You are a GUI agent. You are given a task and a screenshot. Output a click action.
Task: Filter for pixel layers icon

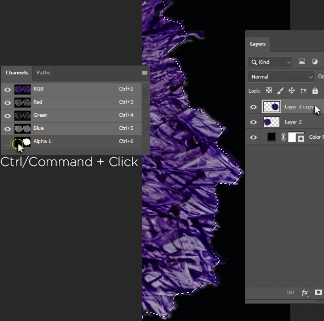point(302,61)
